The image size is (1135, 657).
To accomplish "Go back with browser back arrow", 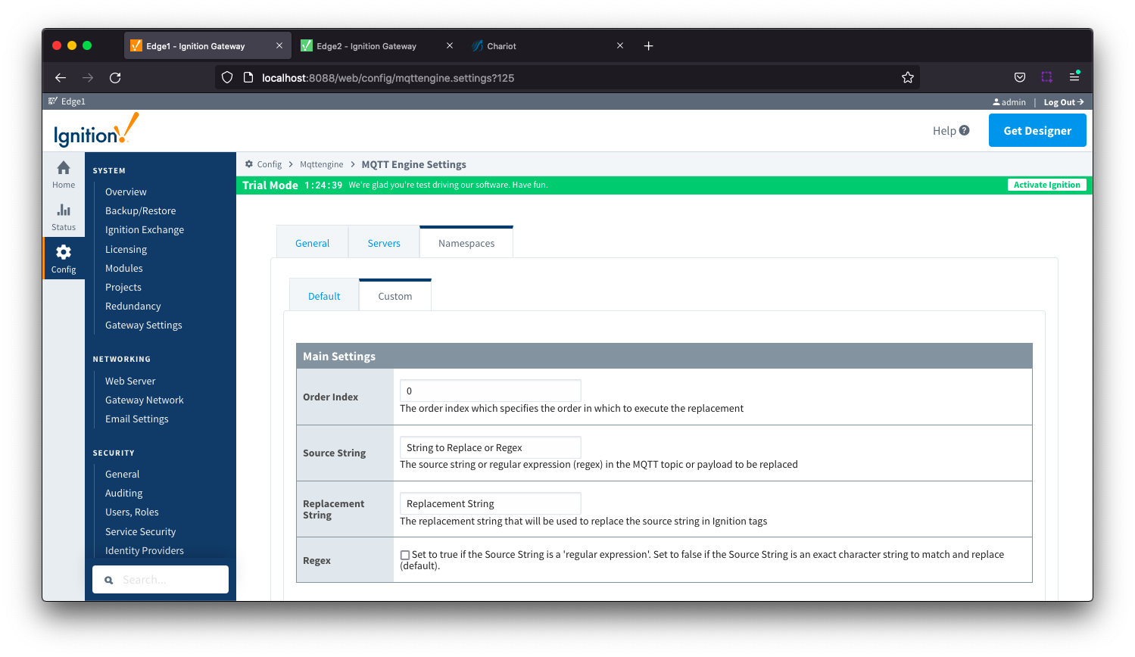I will pos(61,77).
